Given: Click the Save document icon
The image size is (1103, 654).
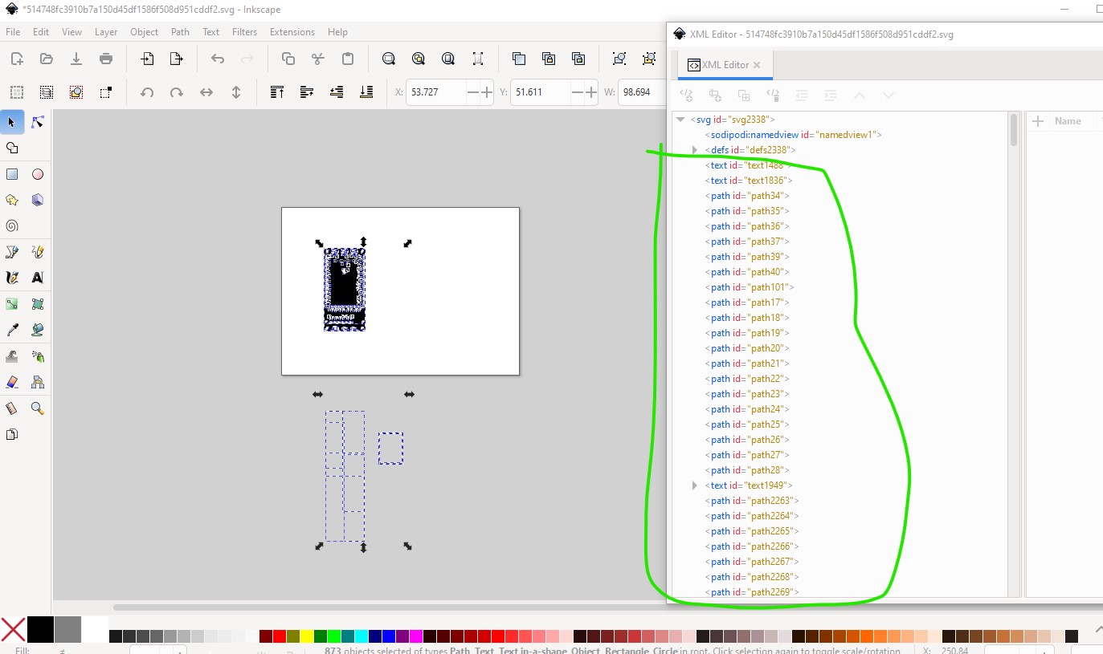Looking at the screenshot, I should pyautogui.click(x=76, y=59).
